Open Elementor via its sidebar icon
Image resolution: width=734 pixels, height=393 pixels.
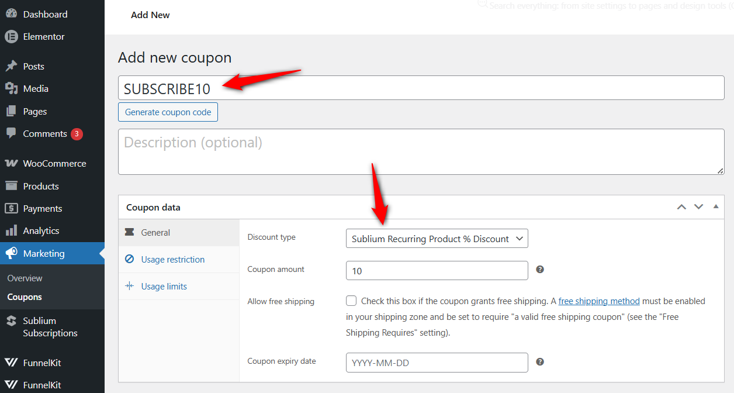pyautogui.click(x=11, y=36)
